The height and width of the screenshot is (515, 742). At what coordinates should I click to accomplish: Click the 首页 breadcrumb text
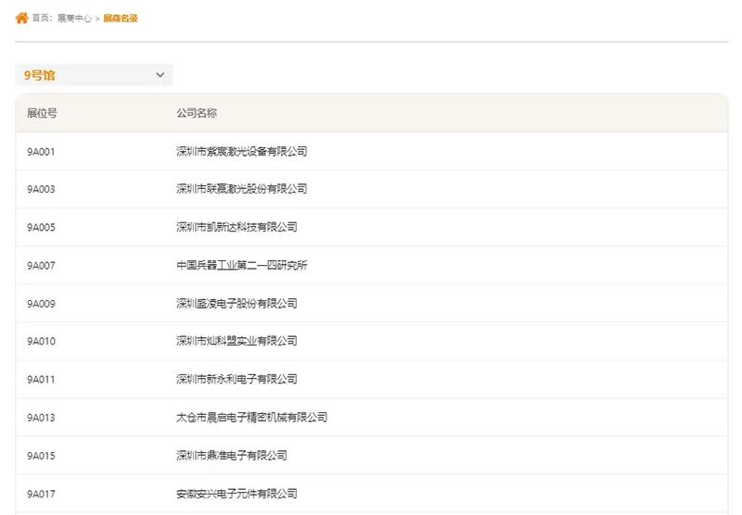[41, 19]
